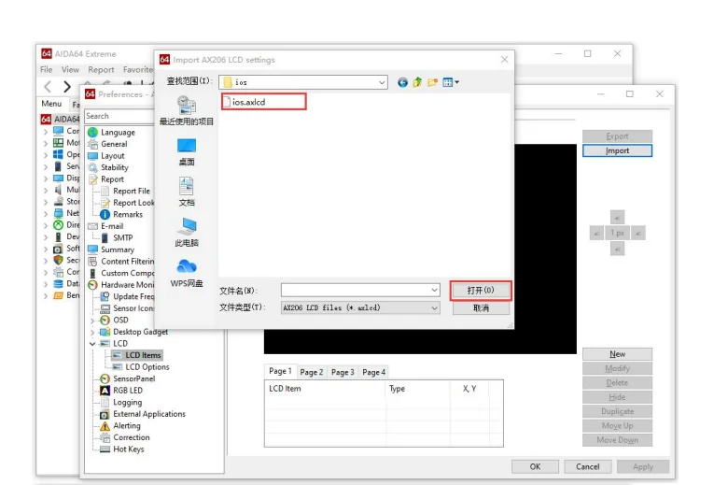
Task: Open the 文件名 dropdown arrow
Action: pos(434,291)
